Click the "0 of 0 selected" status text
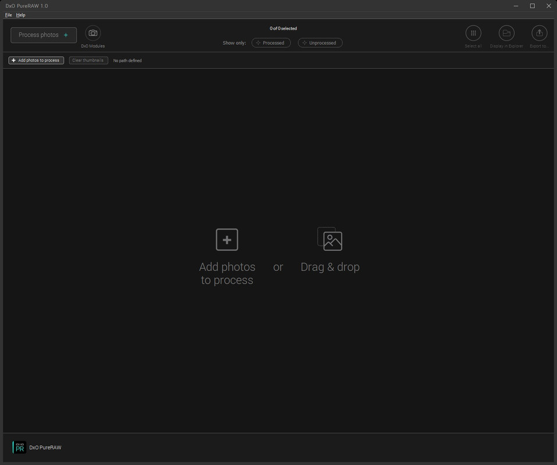 pos(283,28)
